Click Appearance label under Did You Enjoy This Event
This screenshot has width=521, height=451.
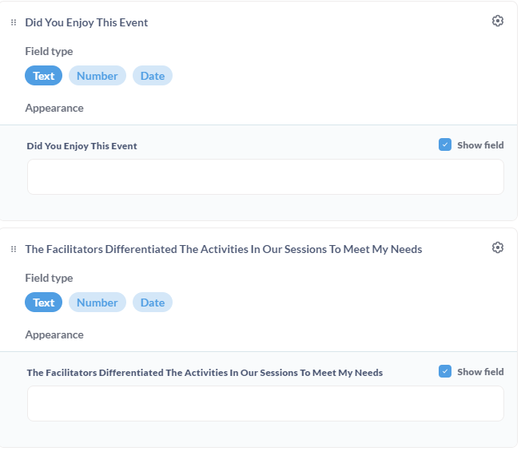click(54, 109)
